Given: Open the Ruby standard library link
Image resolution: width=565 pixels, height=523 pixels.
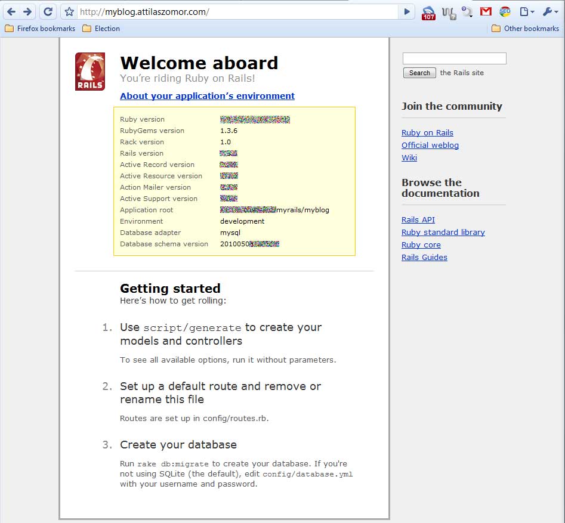Looking at the screenshot, I should [x=443, y=233].
